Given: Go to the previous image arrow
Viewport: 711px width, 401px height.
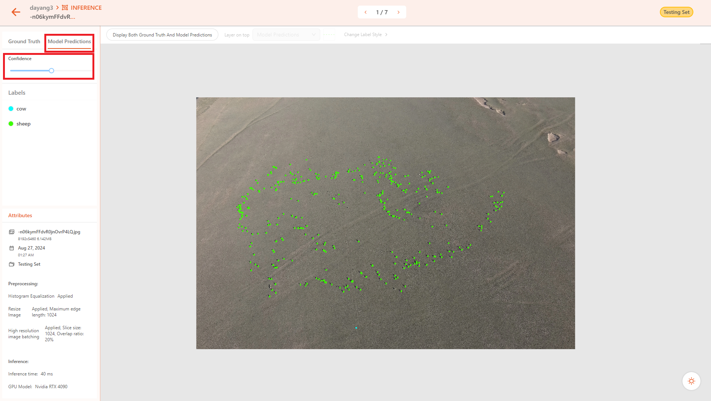Looking at the screenshot, I should click(366, 12).
